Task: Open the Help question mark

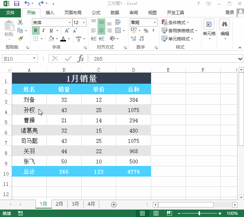Action: pos(198,4)
